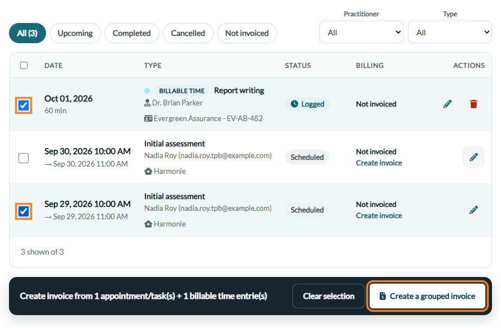Click the practitioner icon beside Dr. Brian Parker
Screen dimensions: 501x328
(148, 103)
